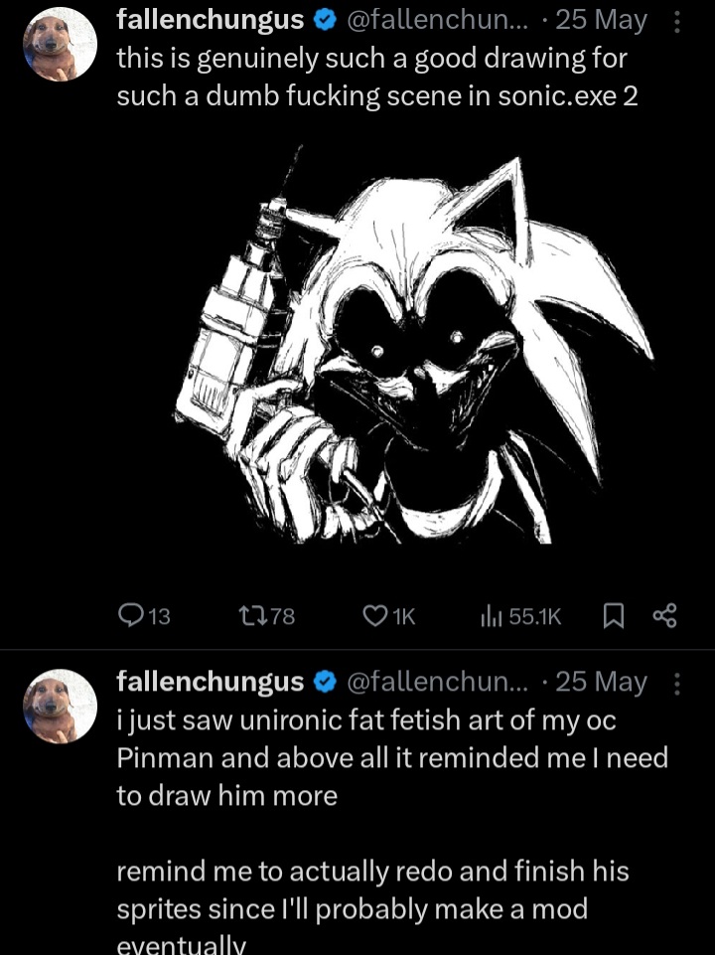Screen dimensions: 715x955
Task: Reply to the sonic.exe 2 drawing tweet
Action: tap(130, 617)
